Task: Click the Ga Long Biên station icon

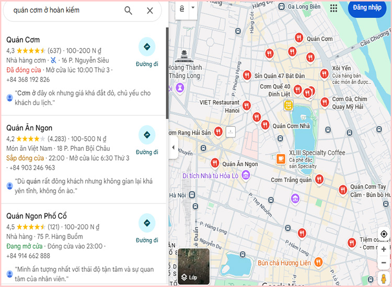Action: (x=282, y=6)
